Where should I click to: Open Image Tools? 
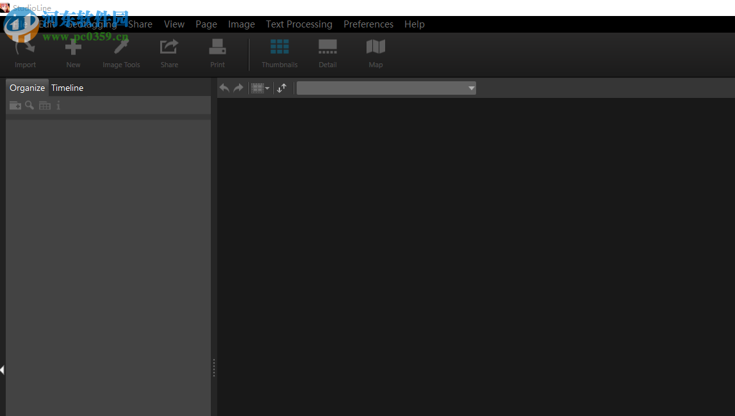(x=121, y=54)
